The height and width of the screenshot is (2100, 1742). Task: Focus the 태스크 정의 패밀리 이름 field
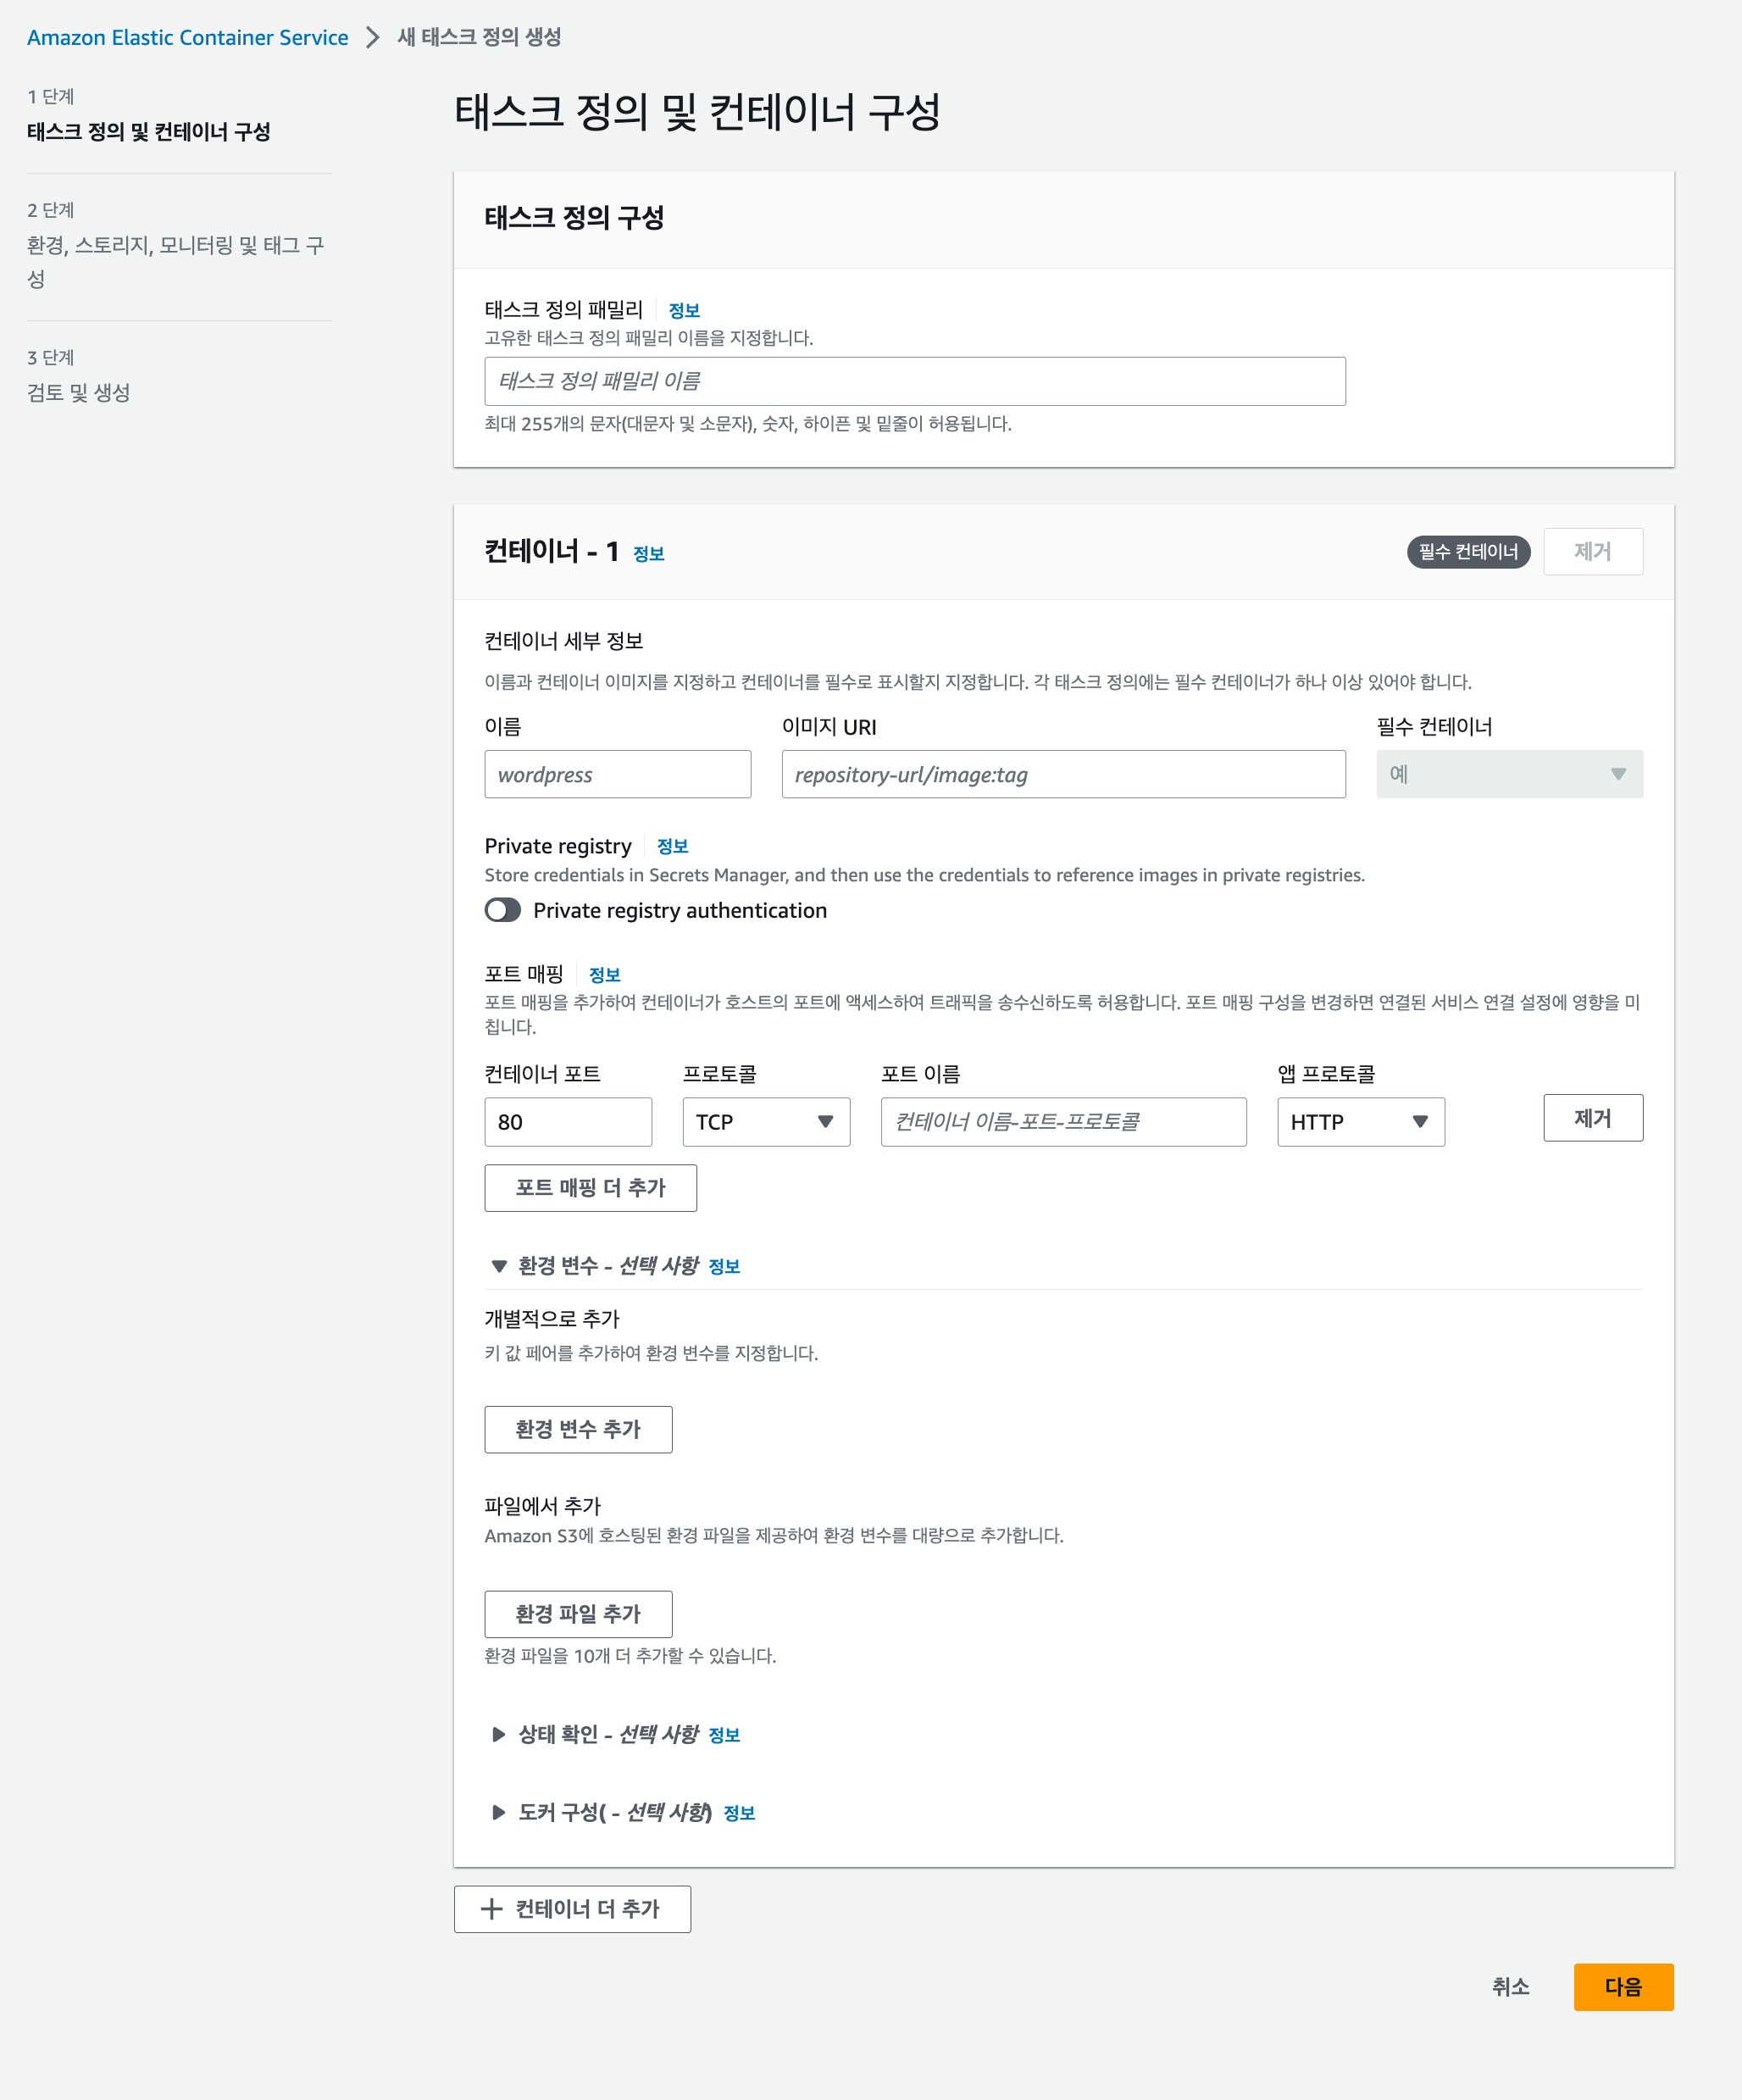914,381
